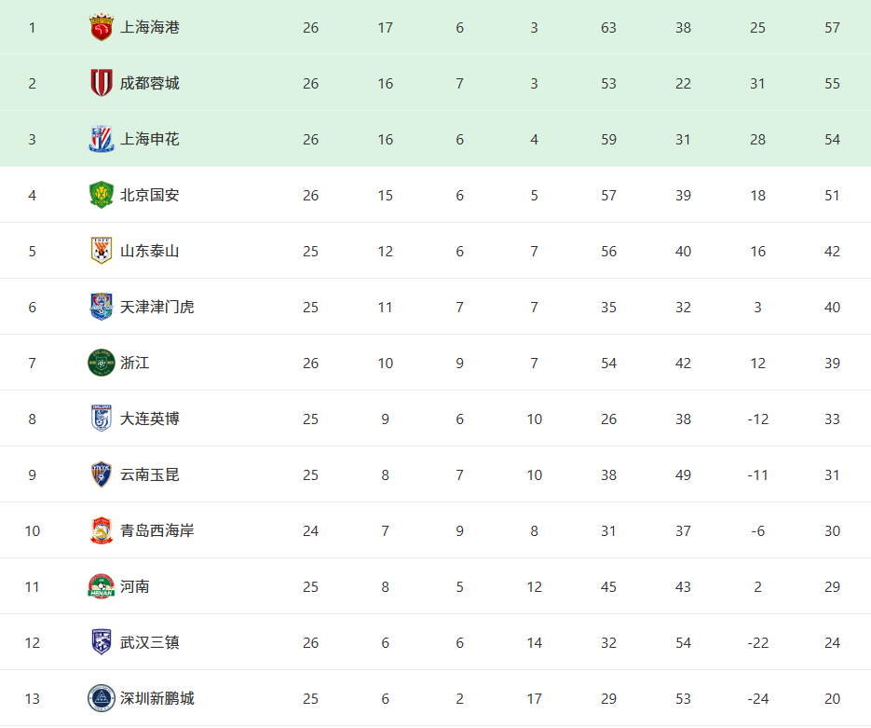
Task: Open the 青岛西海岸 team name link
Action: 157,530
